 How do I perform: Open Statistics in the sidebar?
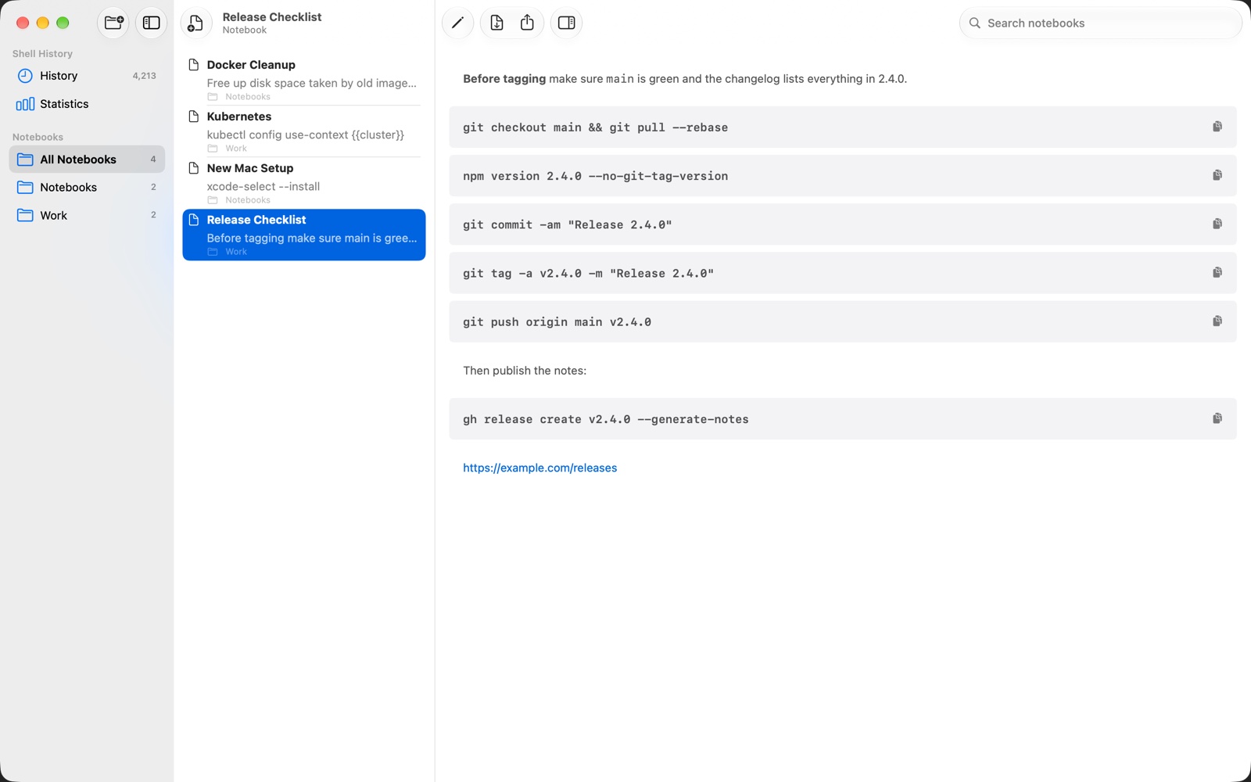coord(87,104)
